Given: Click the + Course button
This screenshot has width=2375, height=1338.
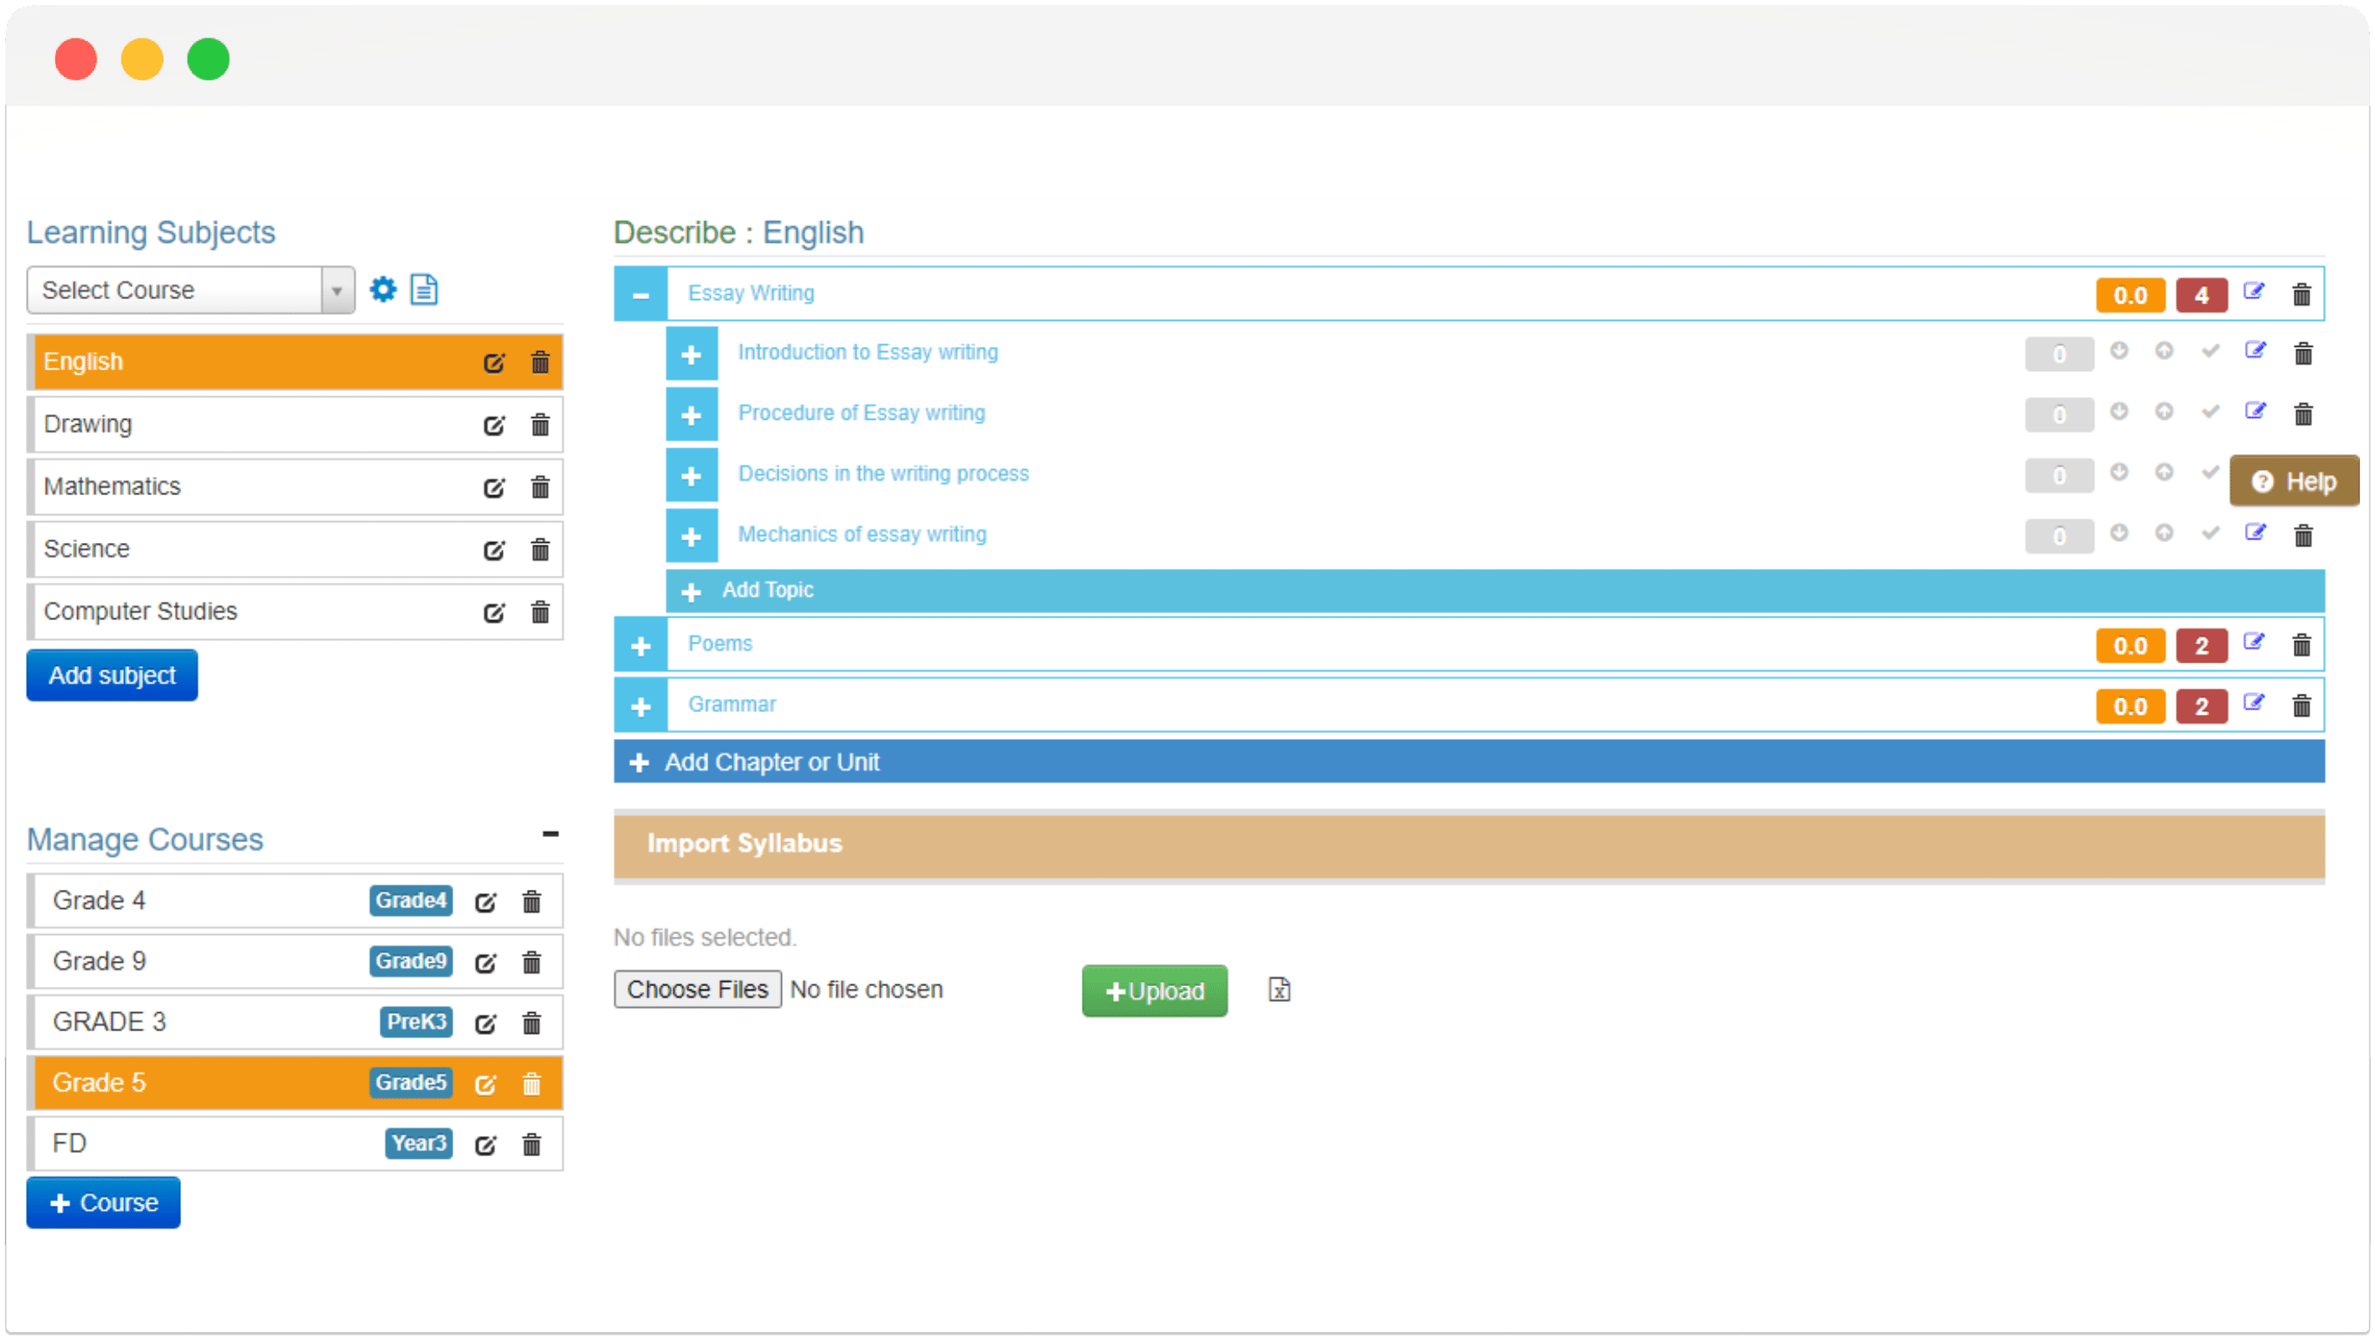Looking at the screenshot, I should click(103, 1203).
